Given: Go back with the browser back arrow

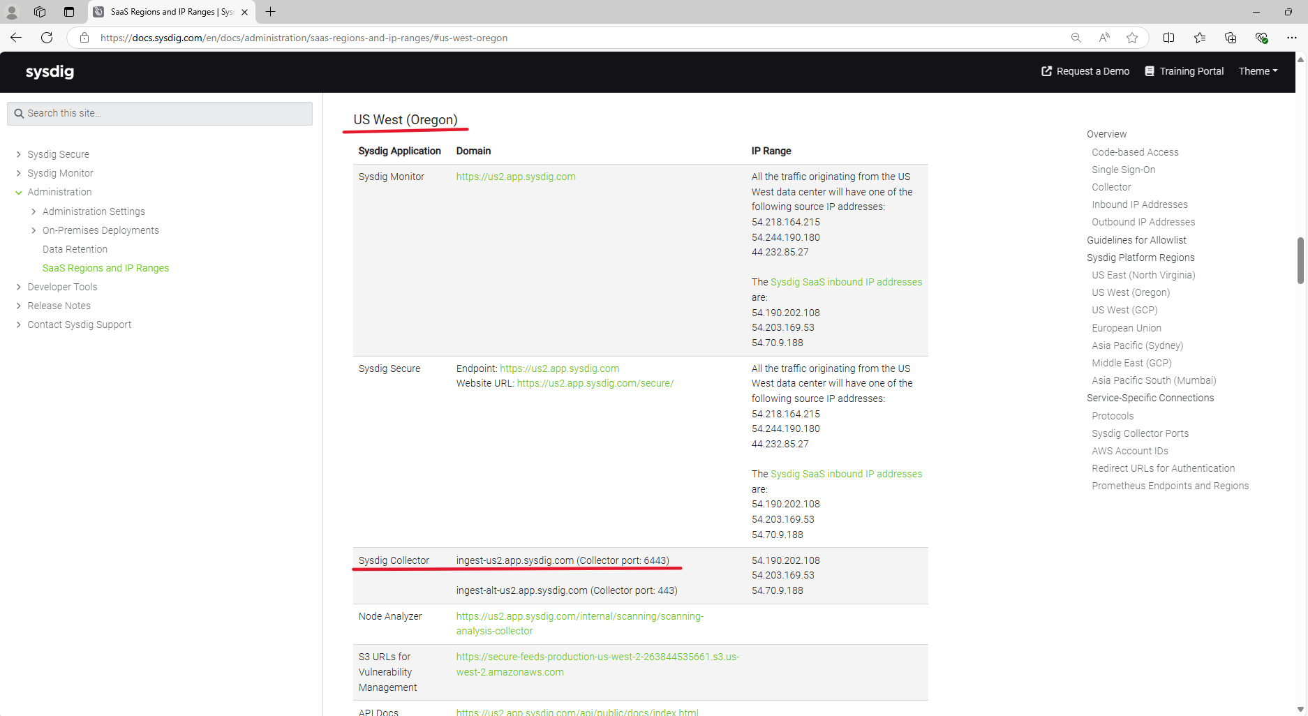Looking at the screenshot, I should tap(16, 38).
